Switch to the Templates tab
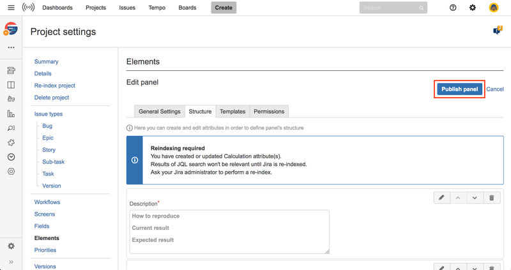The width and height of the screenshot is (511, 270). click(x=233, y=112)
